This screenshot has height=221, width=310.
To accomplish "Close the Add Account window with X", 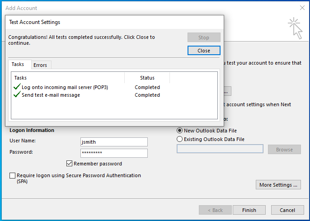I will point(302,8).
